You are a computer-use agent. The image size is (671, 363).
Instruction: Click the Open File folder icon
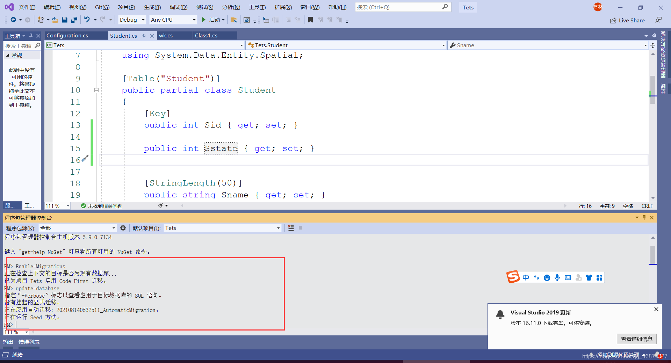tap(55, 20)
